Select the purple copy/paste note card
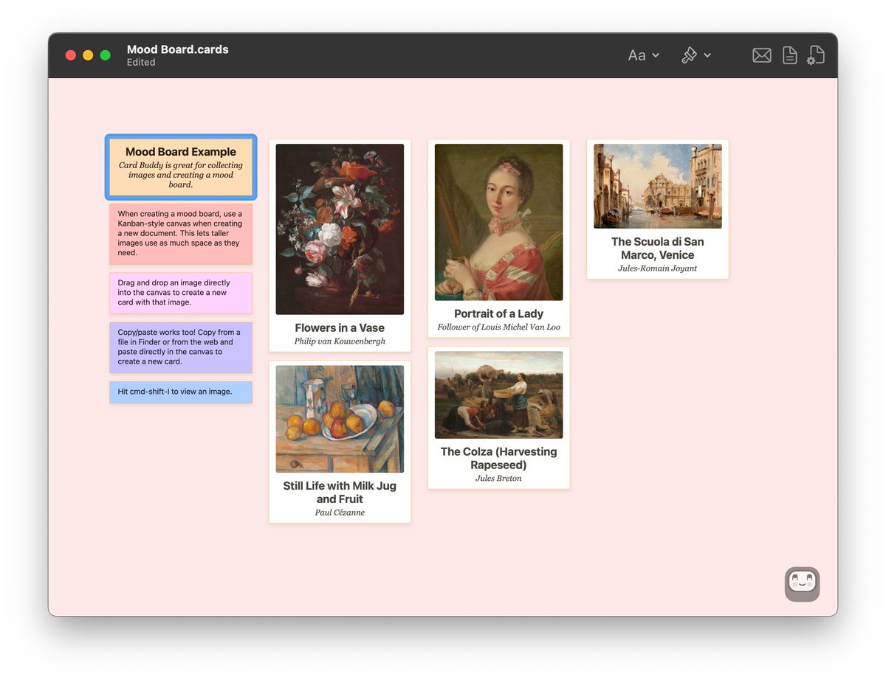The height and width of the screenshot is (680, 886). coord(180,347)
